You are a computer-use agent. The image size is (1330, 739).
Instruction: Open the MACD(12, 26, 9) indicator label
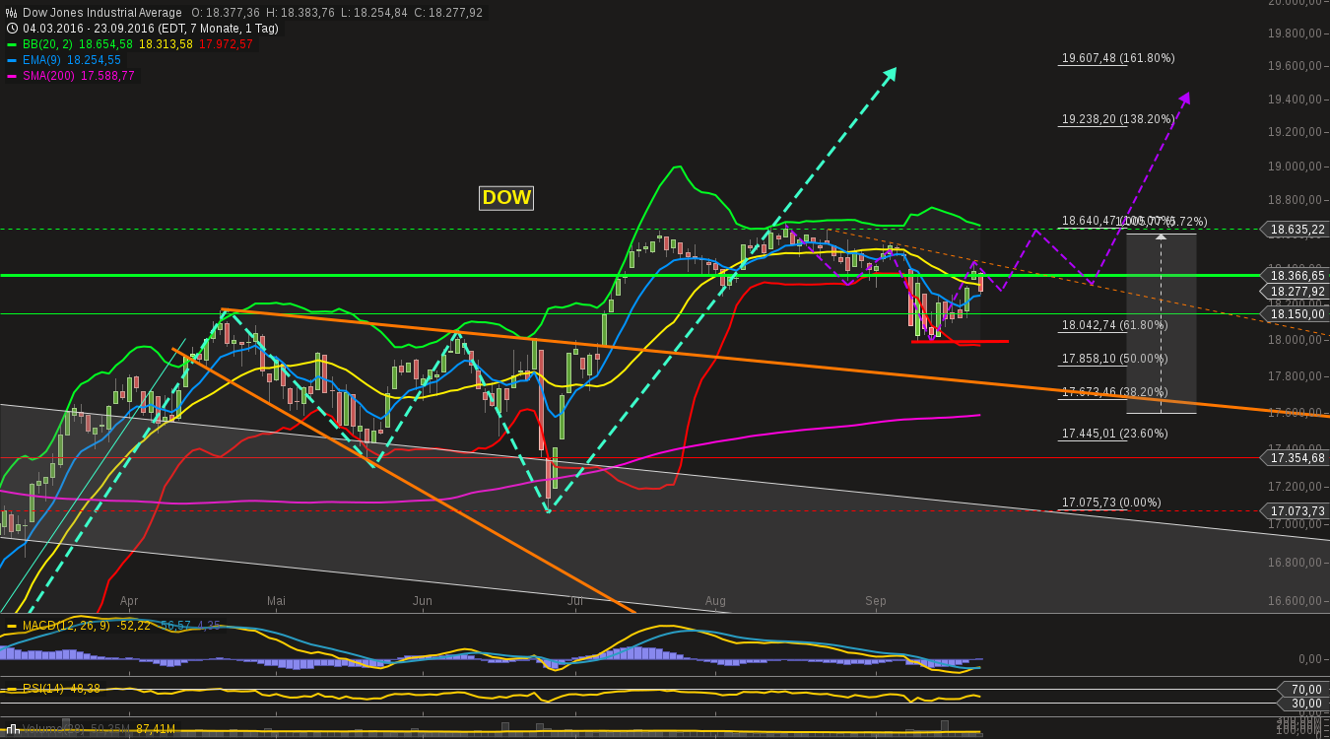[x=66, y=626]
